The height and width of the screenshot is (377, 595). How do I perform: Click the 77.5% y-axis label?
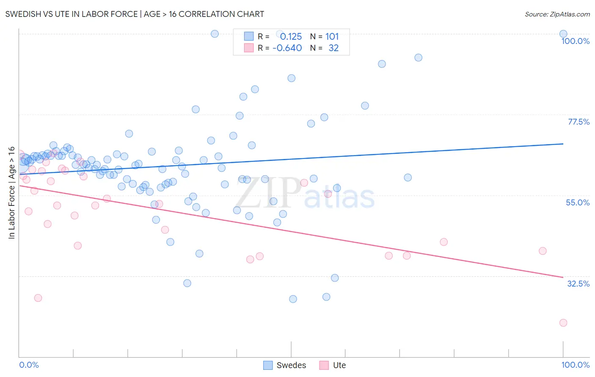(x=578, y=122)
